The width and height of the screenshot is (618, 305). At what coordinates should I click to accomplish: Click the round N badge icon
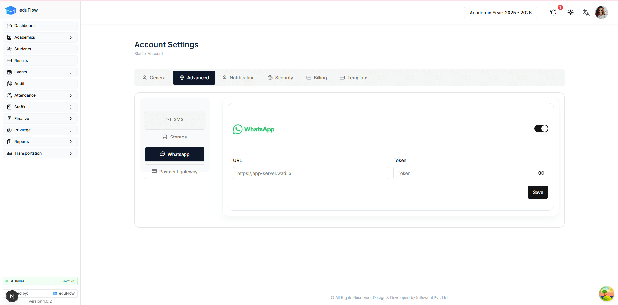tap(12, 296)
